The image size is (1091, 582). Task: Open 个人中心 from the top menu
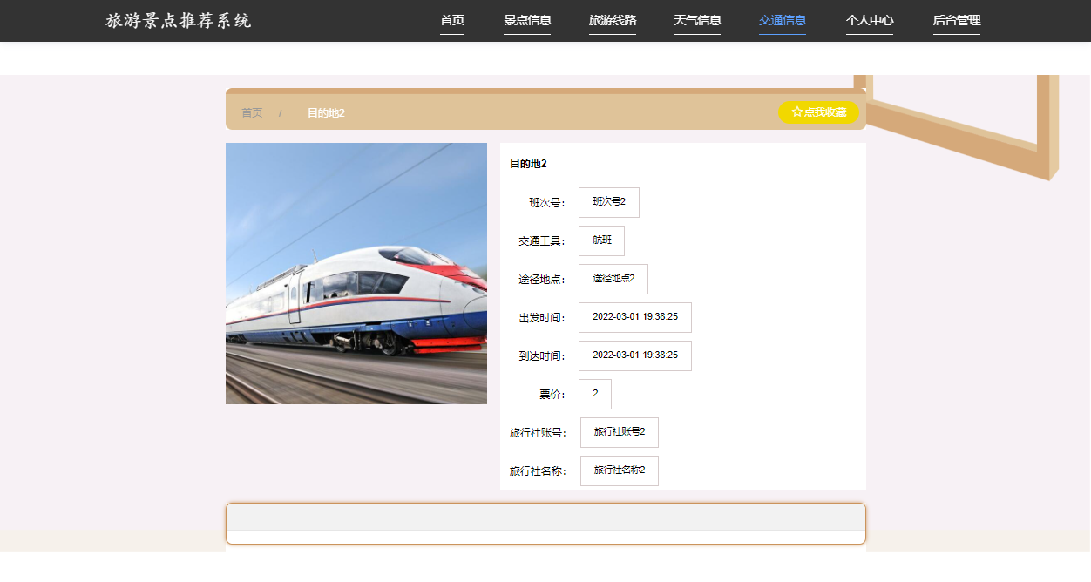[870, 21]
